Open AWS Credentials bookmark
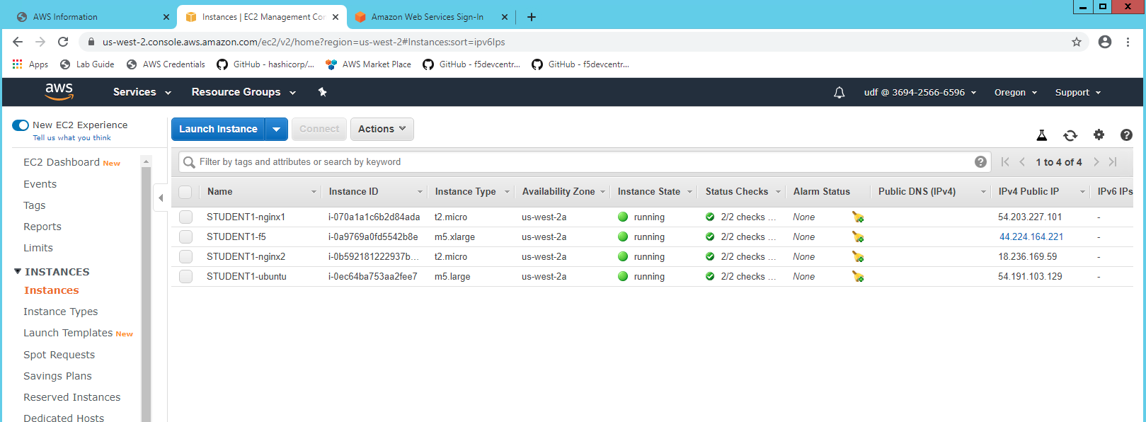This screenshot has height=422, width=1146. point(166,64)
